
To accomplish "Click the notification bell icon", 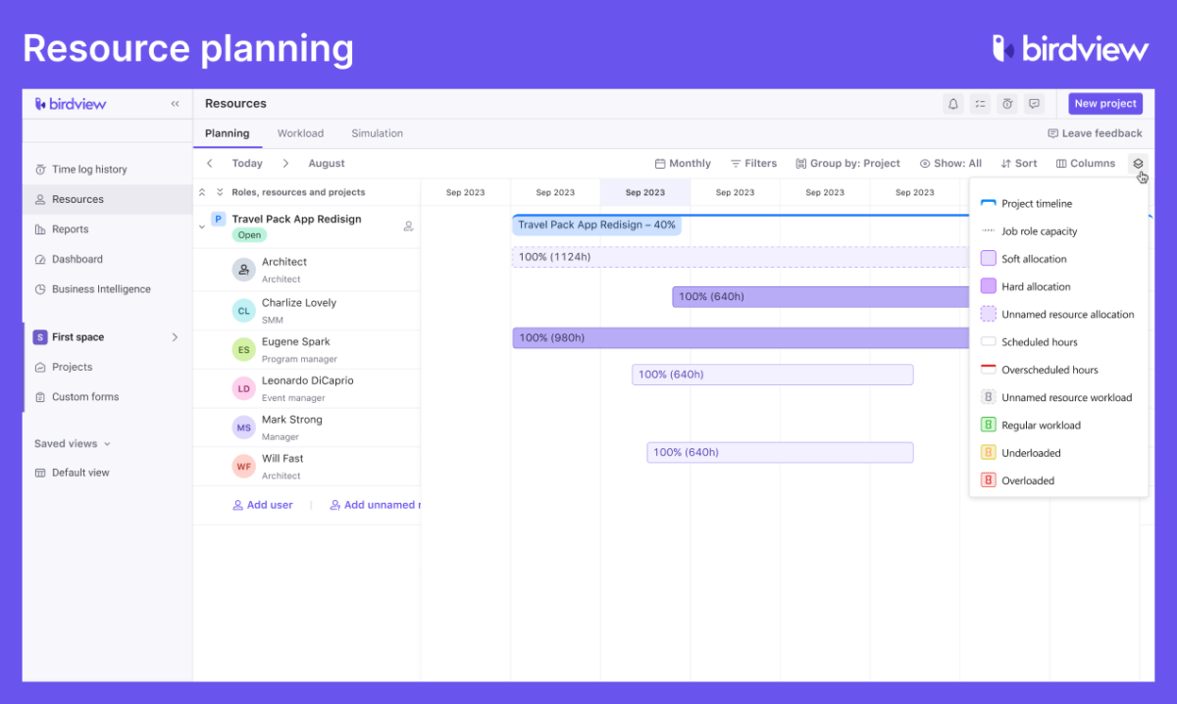I will (x=952, y=104).
